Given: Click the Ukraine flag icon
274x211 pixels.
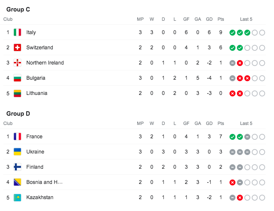Looking at the screenshot, I should pyautogui.click(x=17, y=152).
